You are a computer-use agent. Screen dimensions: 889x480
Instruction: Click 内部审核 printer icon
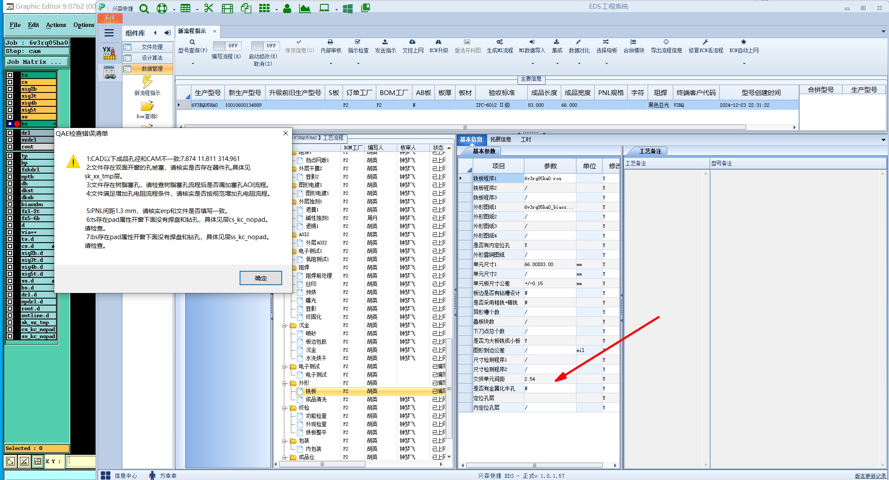coord(330,42)
